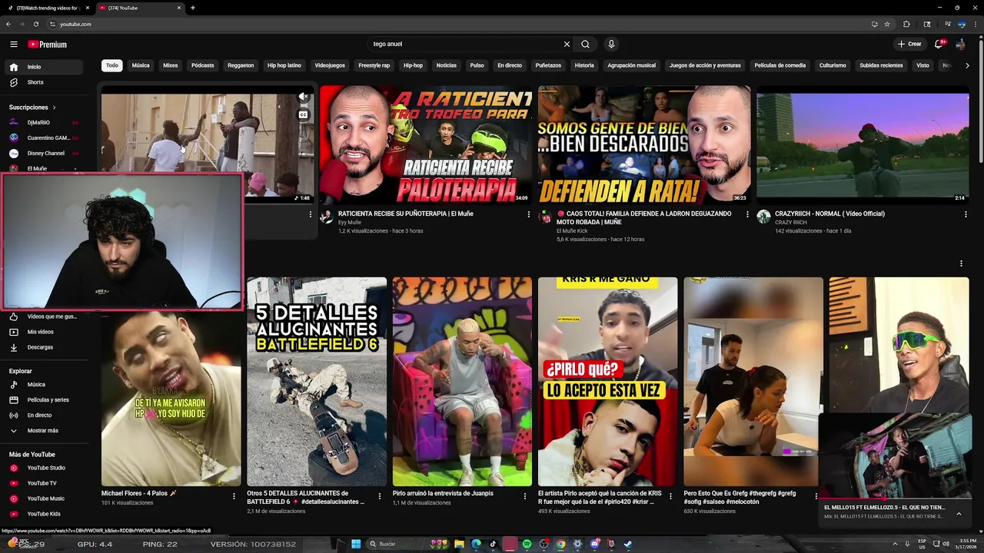Viewport: 984px width, 553px height.
Task: Click the magnifier search button
Action: point(585,45)
